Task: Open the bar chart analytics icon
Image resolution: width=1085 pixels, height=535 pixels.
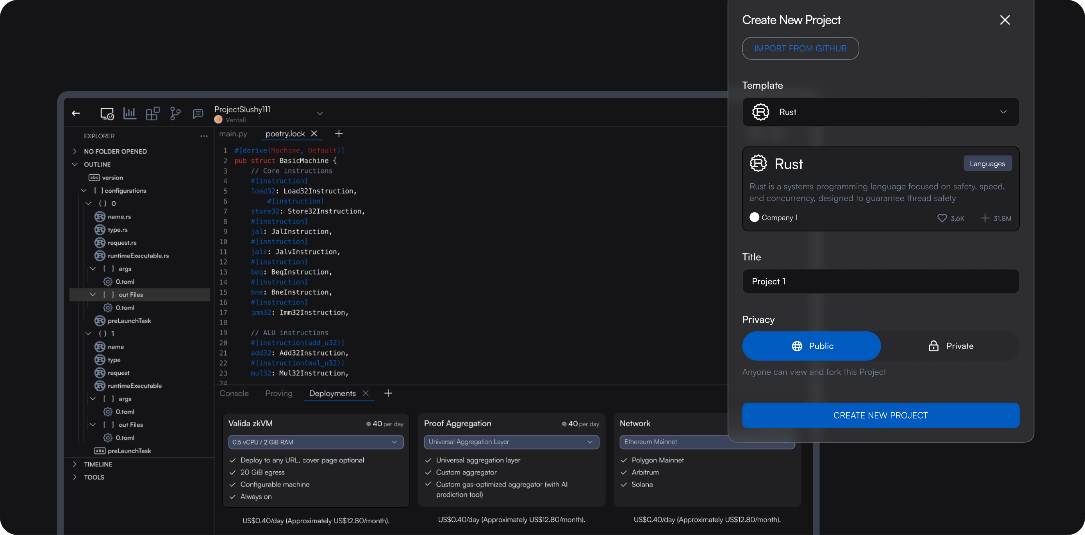Action: tap(129, 113)
